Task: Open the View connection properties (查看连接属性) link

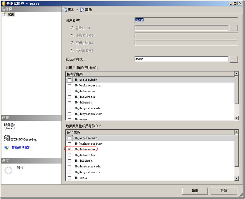Action: [x=21, y=147]
